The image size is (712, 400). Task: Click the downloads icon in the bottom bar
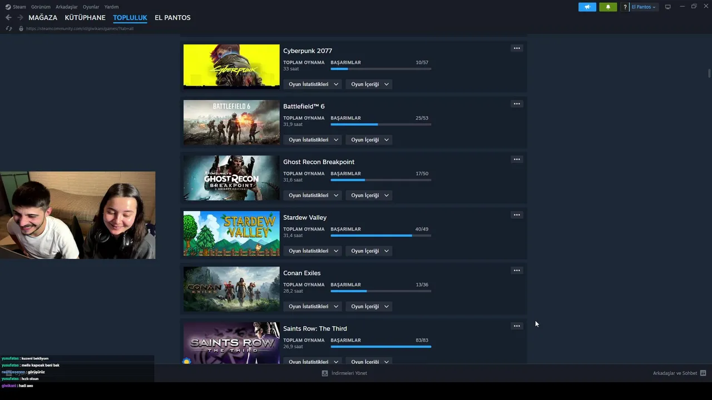coord(325,373)
